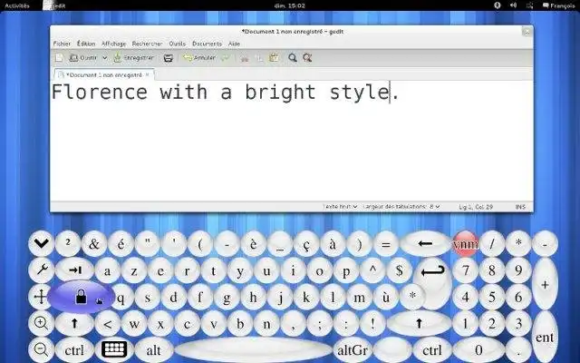The width and height of the screenshot is (580, 363).
Task: Open the tab width dropdown in status bar
Action: click(401, 207)
